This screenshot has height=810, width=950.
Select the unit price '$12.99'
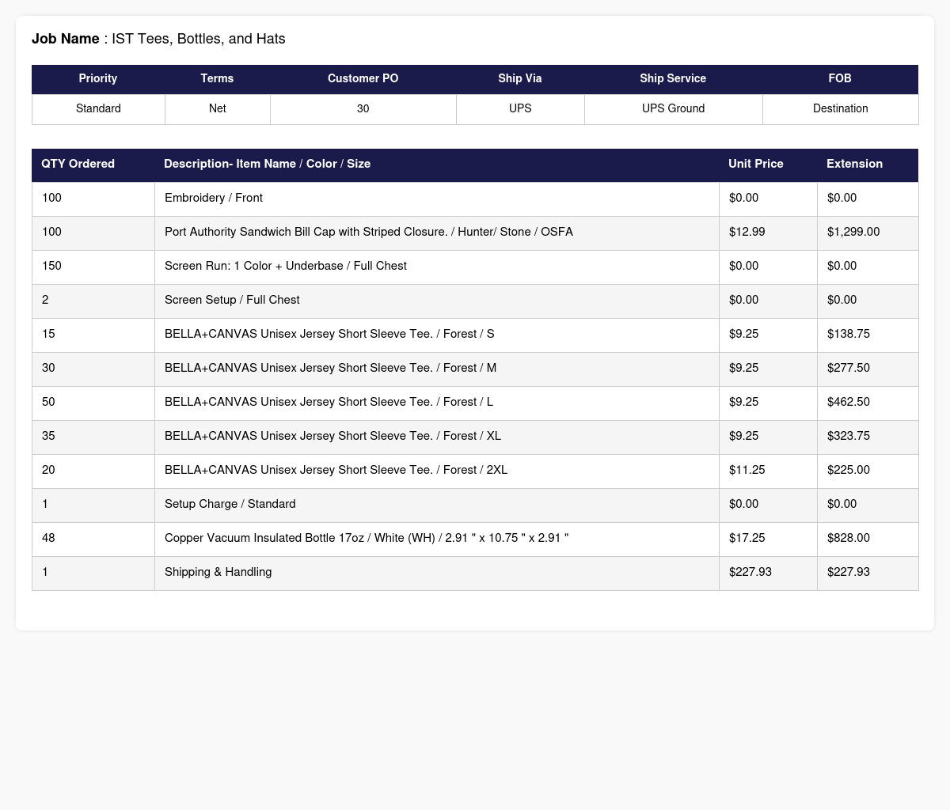[x=747, y=232]
